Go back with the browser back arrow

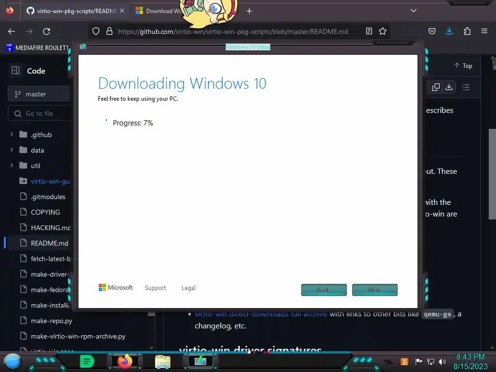pos(12,31)
